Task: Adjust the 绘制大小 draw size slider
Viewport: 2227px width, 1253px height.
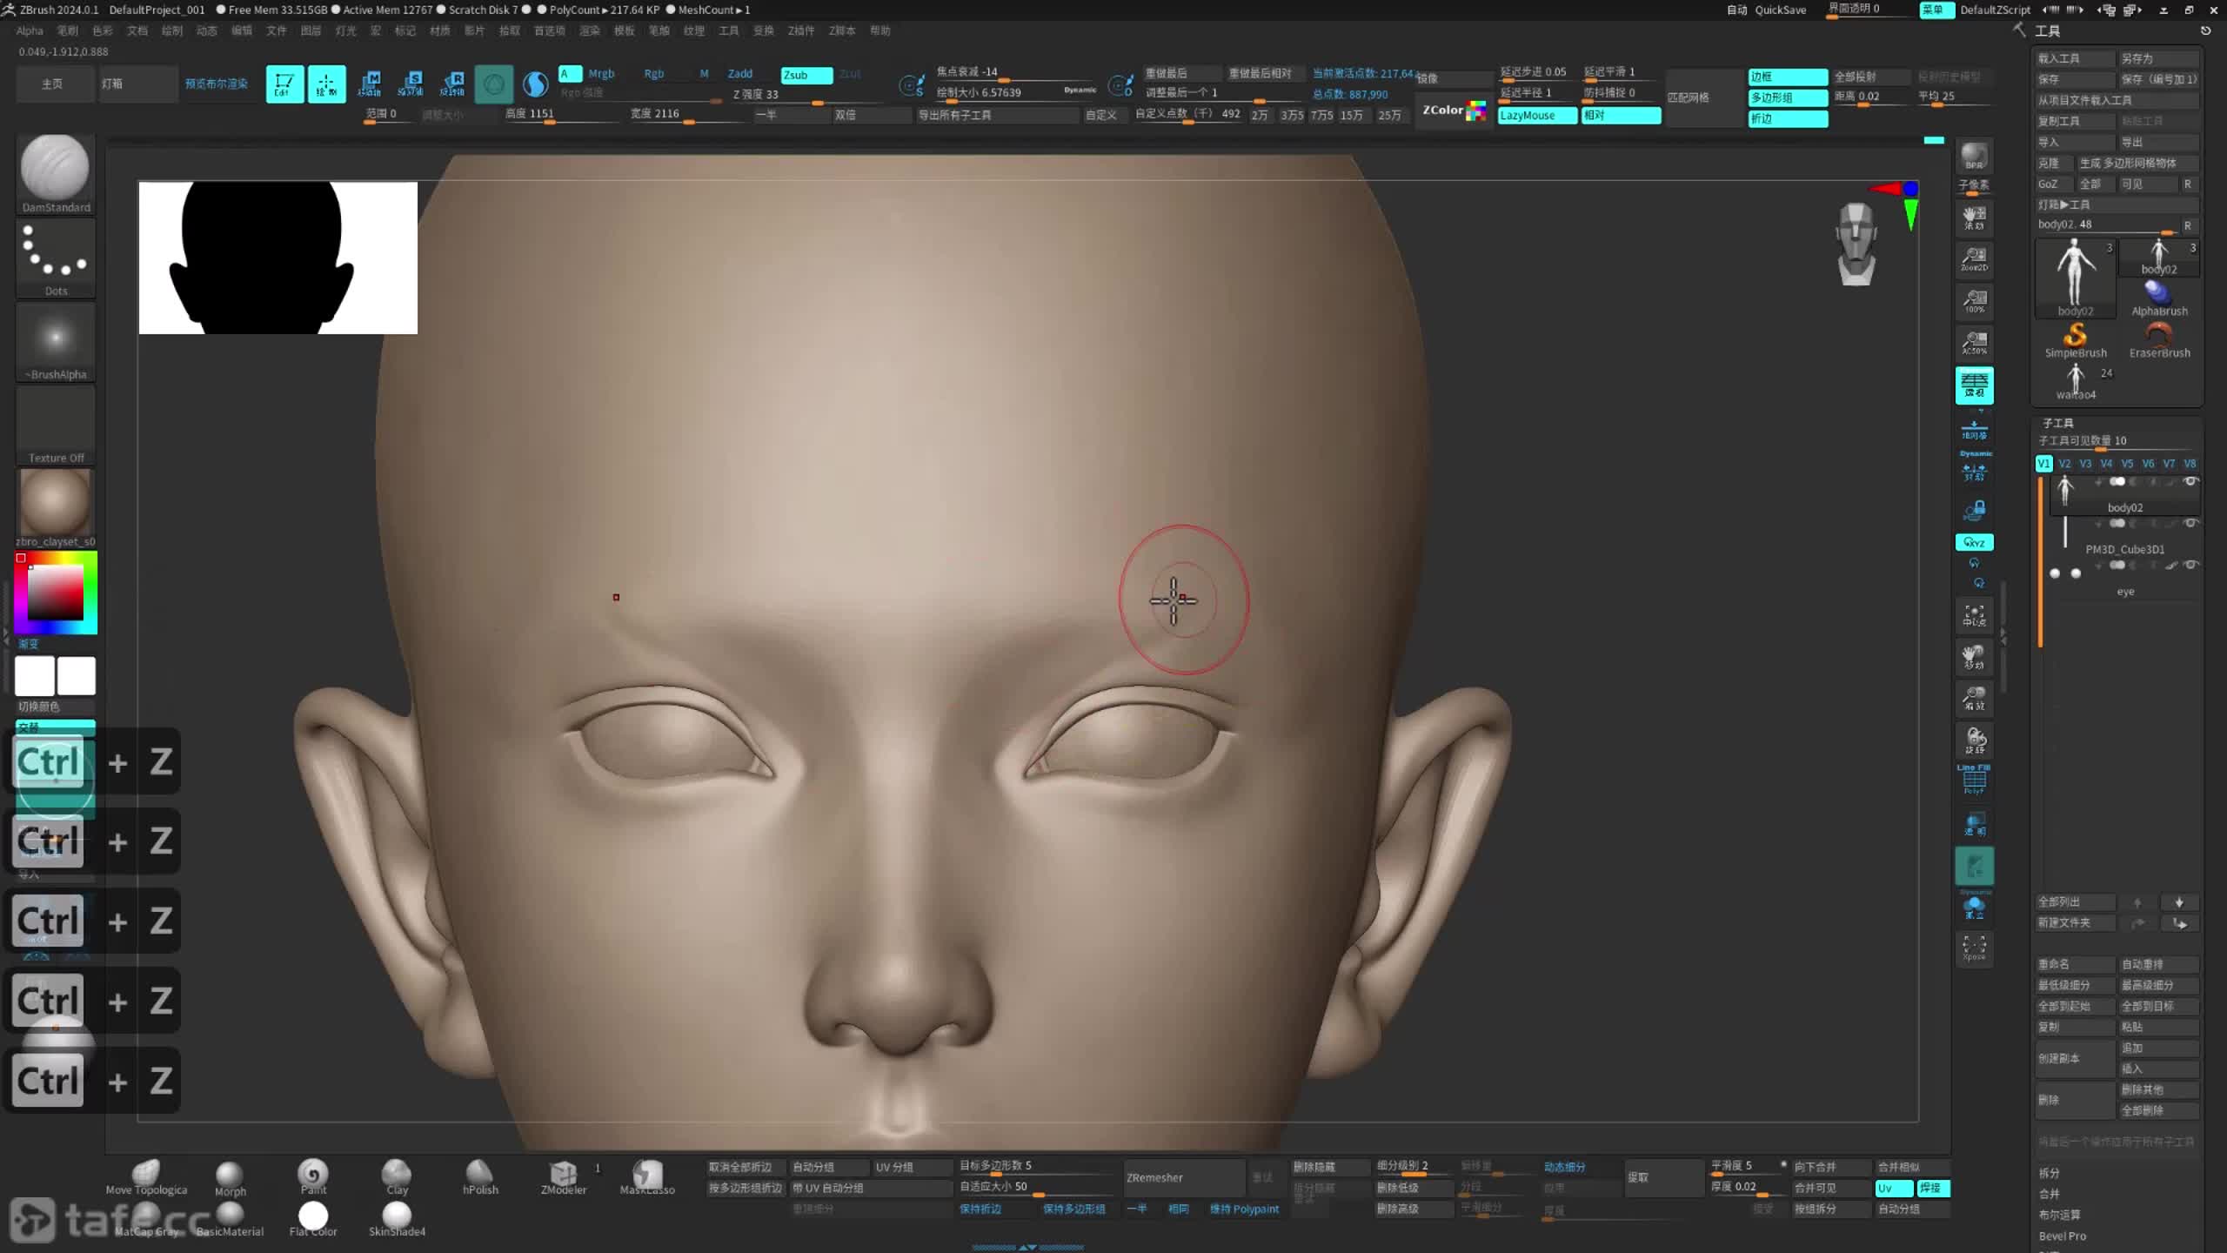Action: pyautogui.click(x=1016, y=93)
